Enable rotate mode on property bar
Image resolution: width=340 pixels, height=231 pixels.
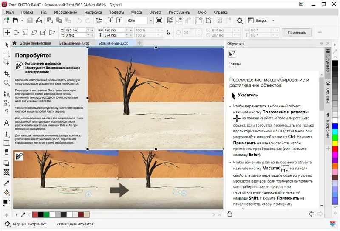coord(16,32)
